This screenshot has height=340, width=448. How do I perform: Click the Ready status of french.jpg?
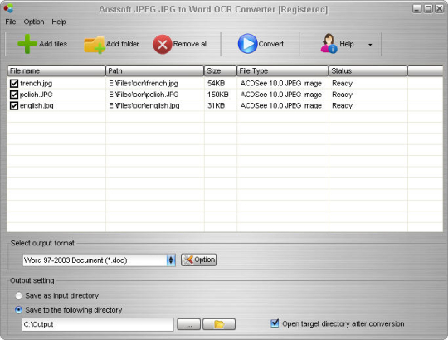(343, 84)
